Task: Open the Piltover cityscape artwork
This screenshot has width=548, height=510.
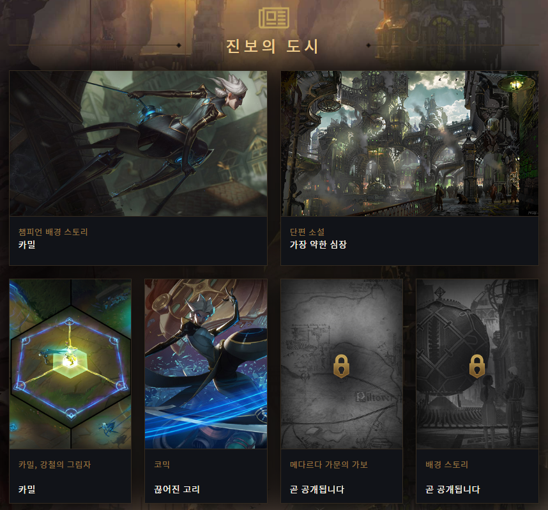Action: point(409,143)
